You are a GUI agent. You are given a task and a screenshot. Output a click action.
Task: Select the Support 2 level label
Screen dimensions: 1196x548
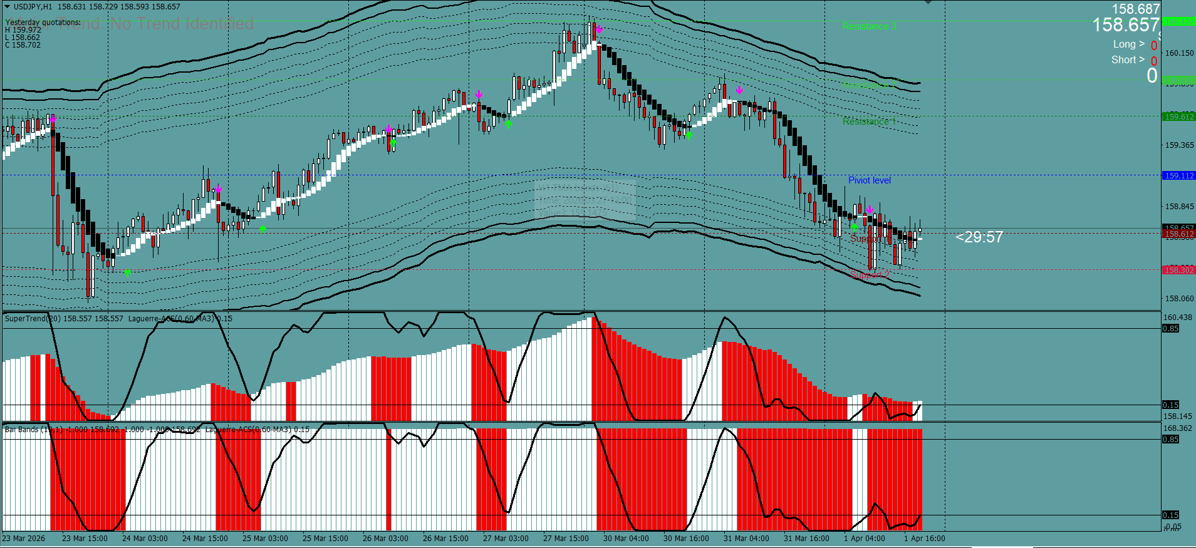pos(870,274)
